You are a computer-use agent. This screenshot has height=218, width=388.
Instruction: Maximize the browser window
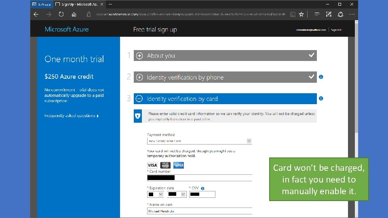pos(339,4)
